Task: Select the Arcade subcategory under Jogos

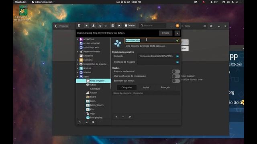Action: [x=93, y=93]
